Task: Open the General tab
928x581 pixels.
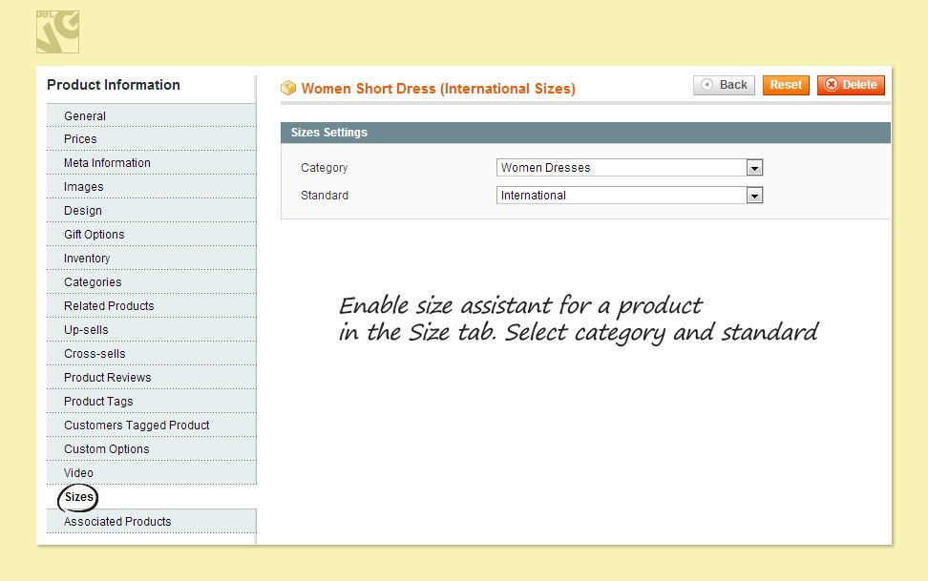Action: coord(85,116)
